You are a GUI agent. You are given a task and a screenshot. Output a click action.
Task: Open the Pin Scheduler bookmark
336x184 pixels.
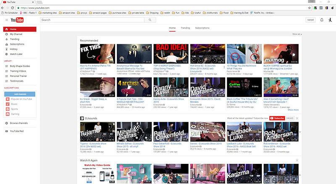[10, 13]
